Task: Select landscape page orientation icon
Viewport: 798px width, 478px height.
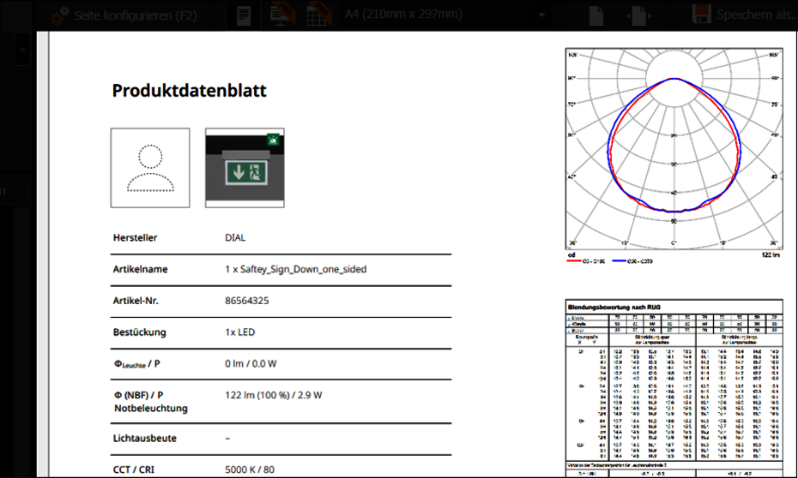Action: point(637,15)
